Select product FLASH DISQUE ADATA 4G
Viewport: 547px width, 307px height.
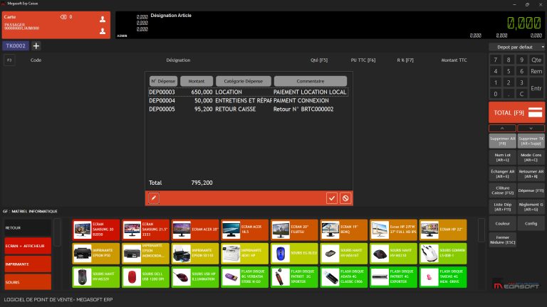click(x=343, y=277)
